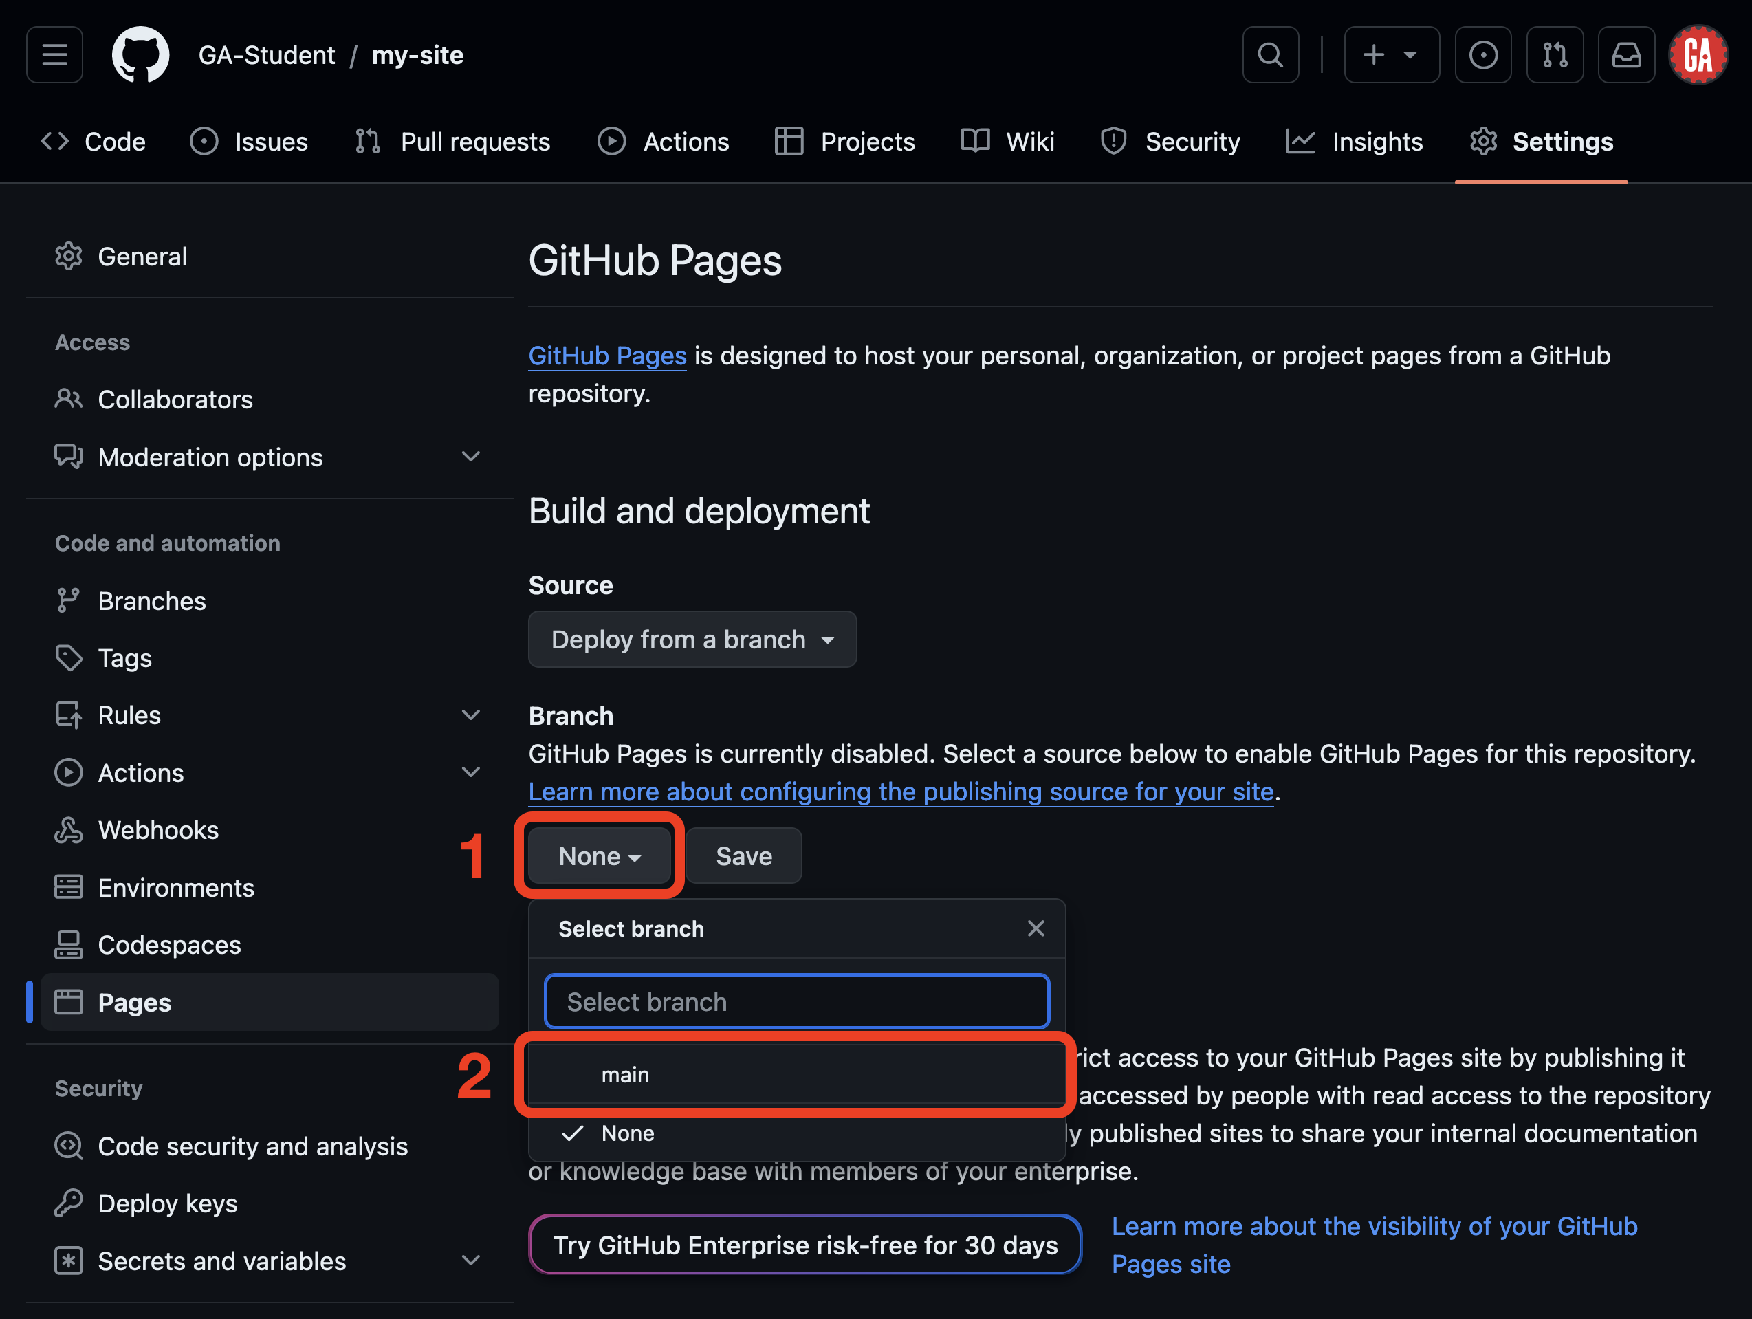Open the create new plus dropdown
This screenshot has height=1319, width=1752.
(1391, 54)
